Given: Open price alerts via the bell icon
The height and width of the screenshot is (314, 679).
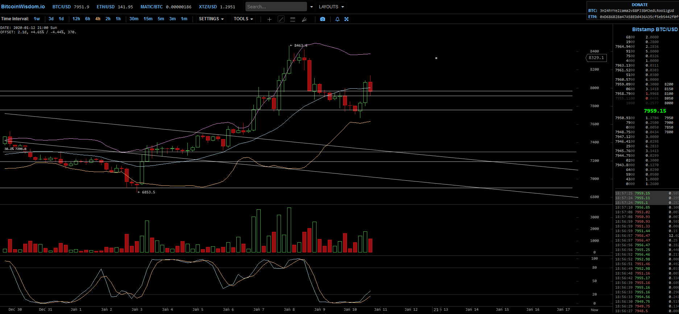Looking at the screenshot, I should [338, 19].
